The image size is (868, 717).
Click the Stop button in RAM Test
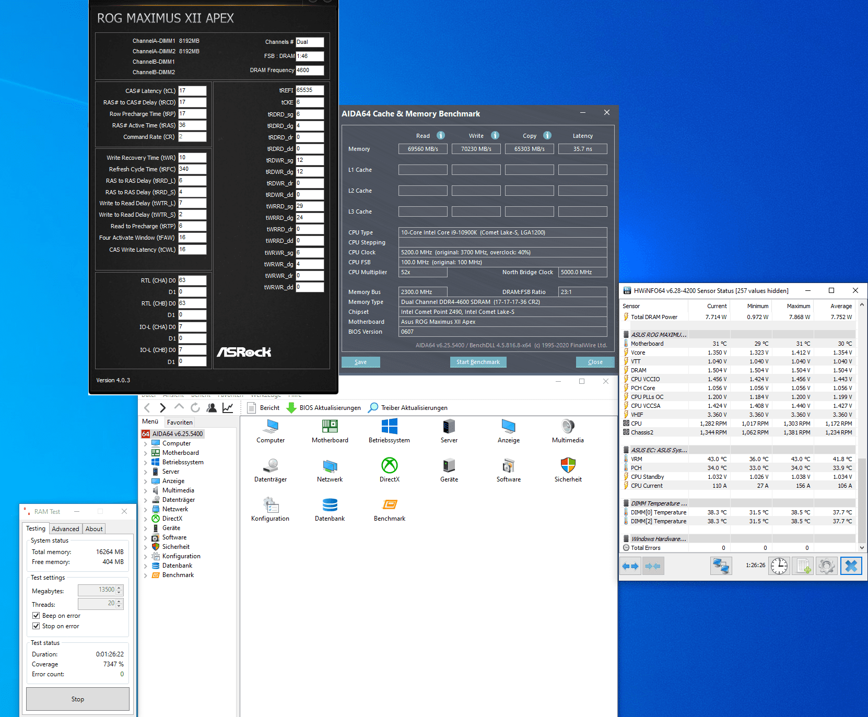tap(78, 699)
